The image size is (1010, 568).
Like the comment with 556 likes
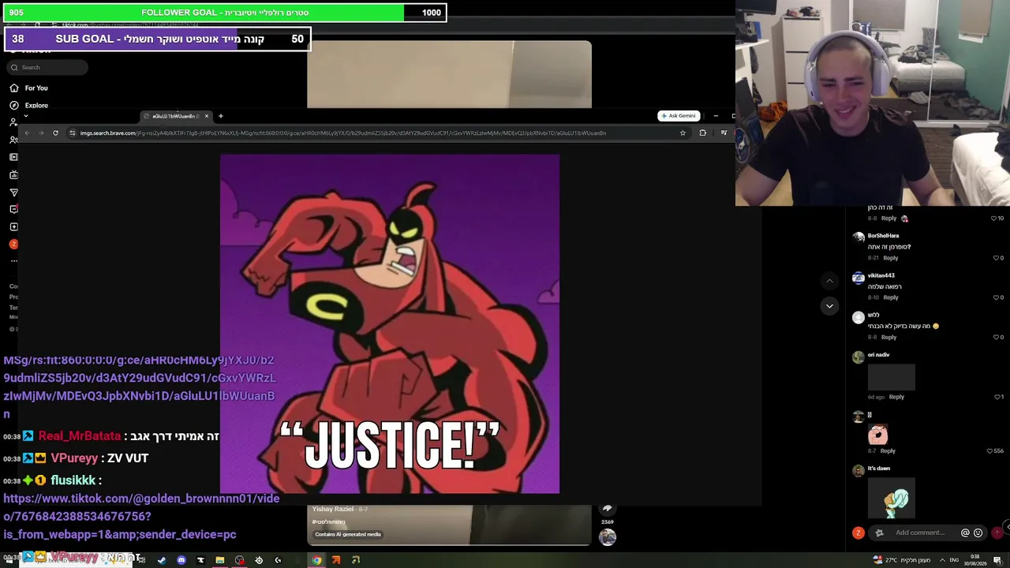[x=990, y=450]
